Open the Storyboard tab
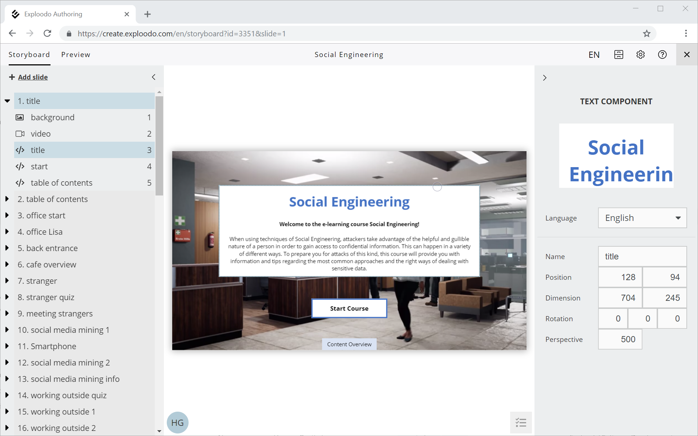The height and width of the screenshot is (436, 698). (x=29, y=54)
